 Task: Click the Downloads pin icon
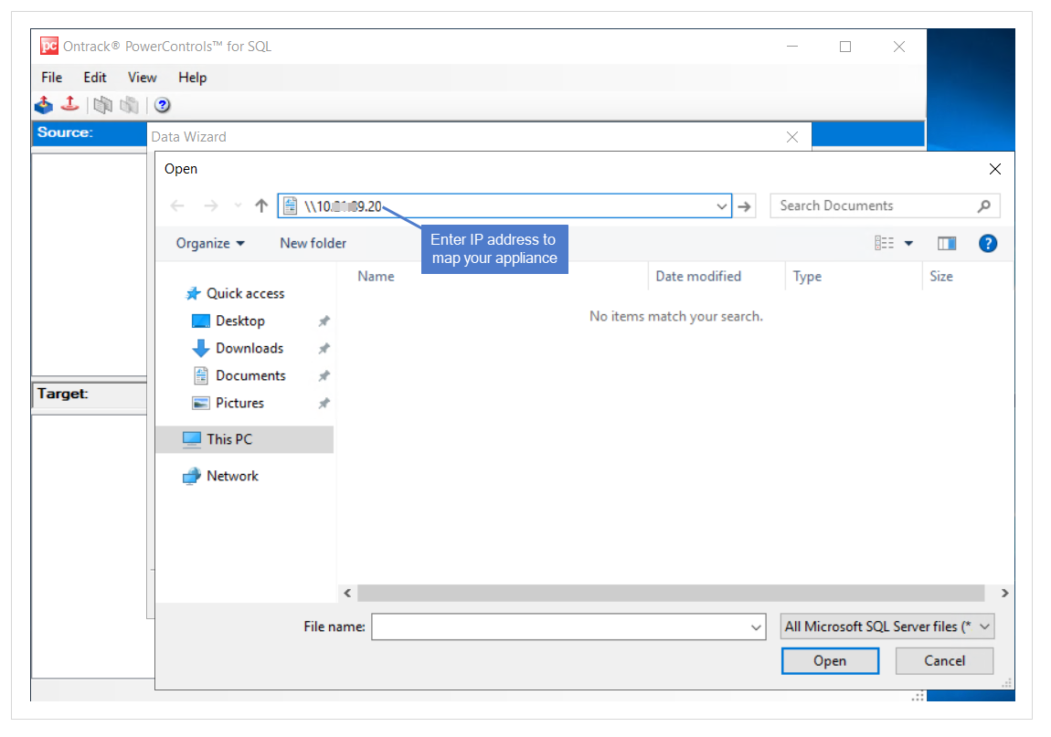point(324,348)
